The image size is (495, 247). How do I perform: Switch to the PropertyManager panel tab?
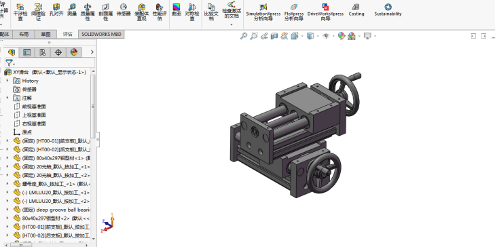27,52
